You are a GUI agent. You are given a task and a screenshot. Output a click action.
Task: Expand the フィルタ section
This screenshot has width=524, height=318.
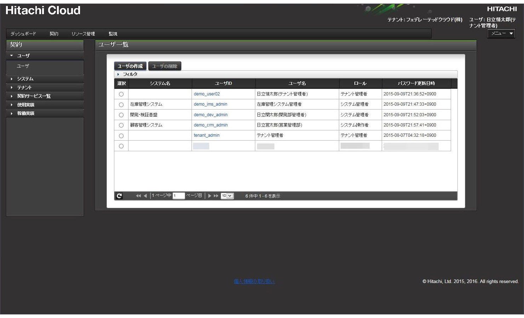pos(285,74)
